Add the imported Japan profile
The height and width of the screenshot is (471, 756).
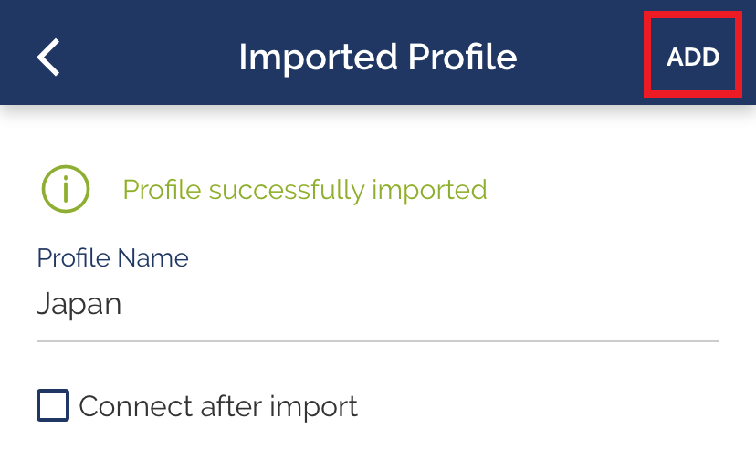[x=693, y=57]
